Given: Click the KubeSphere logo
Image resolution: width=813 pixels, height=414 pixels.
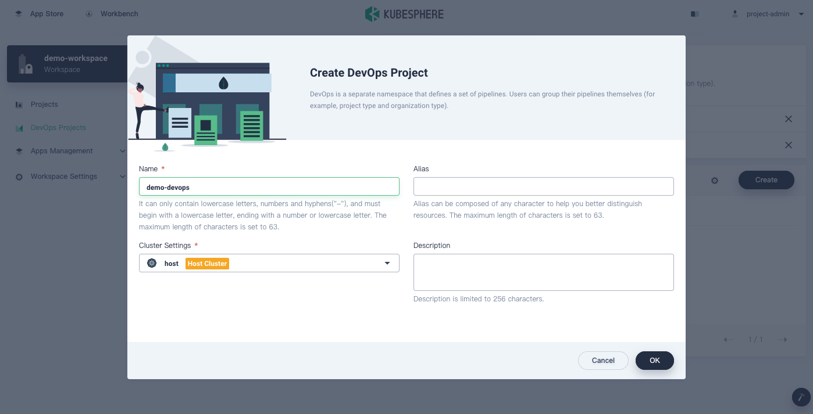Looking at the screenshot, I should 404,14.
